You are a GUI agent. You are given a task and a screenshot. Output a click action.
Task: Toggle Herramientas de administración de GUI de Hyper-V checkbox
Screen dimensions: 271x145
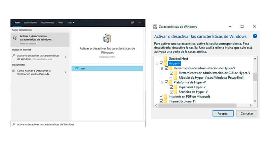[171, 73]
